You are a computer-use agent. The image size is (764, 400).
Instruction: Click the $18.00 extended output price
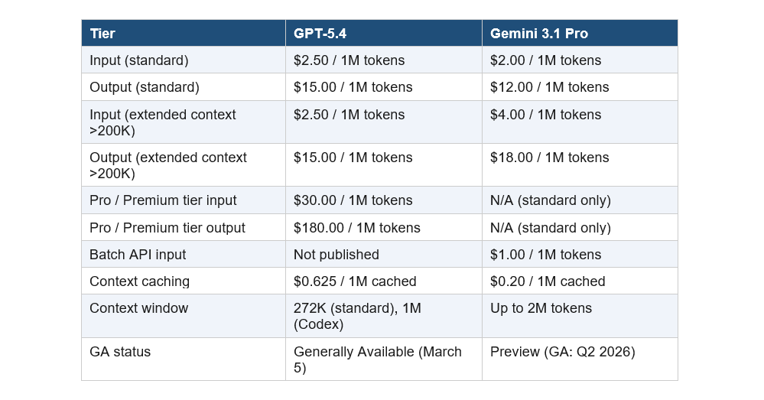pyautogui.click(x=549, y=158)
